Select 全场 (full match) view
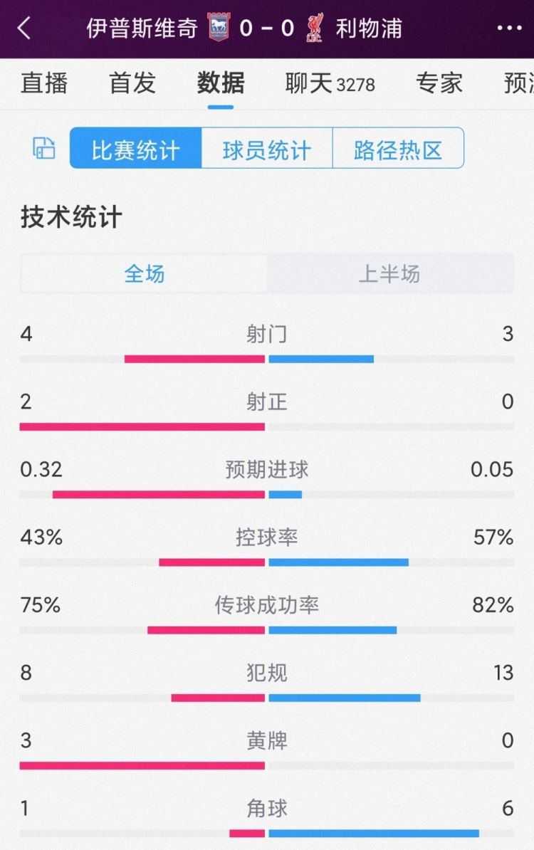This screenshot has height=850, width=534. (x=145, y=273)
